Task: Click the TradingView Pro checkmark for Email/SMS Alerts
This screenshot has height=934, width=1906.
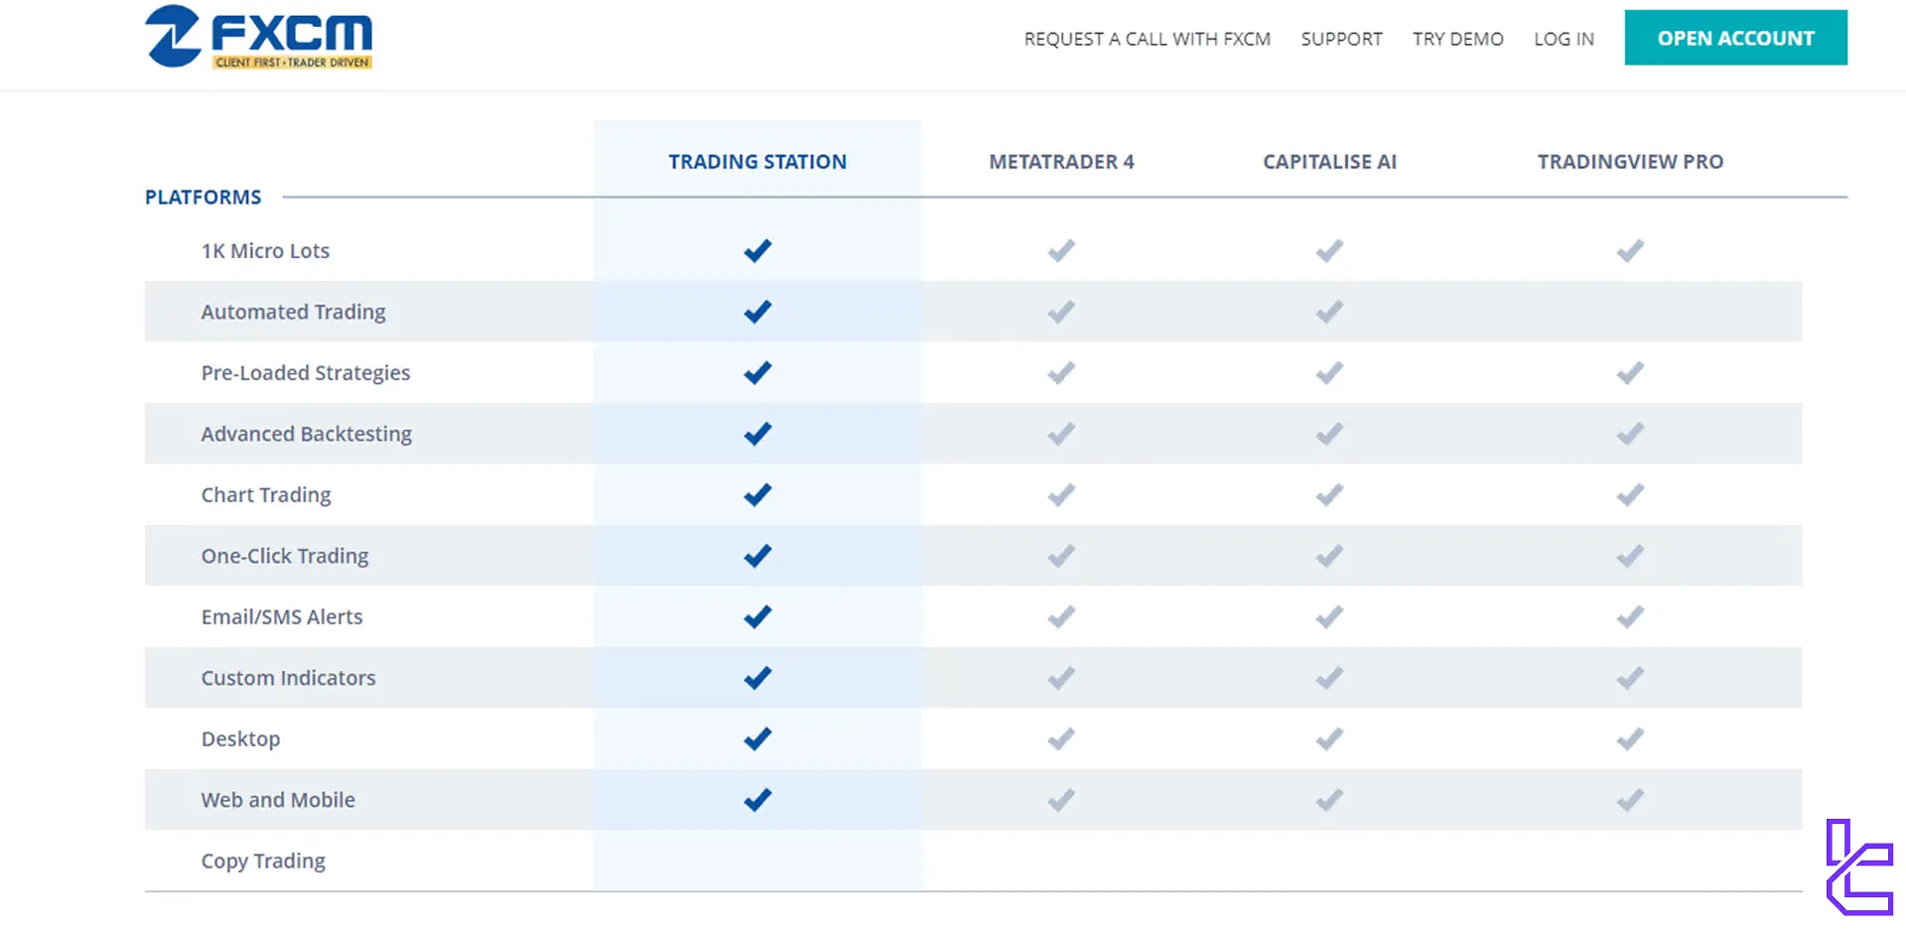Action: [1630, 617]
